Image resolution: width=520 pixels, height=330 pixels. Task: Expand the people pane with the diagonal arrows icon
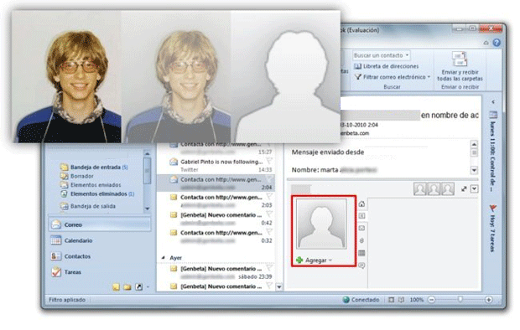tap(464, 188)
